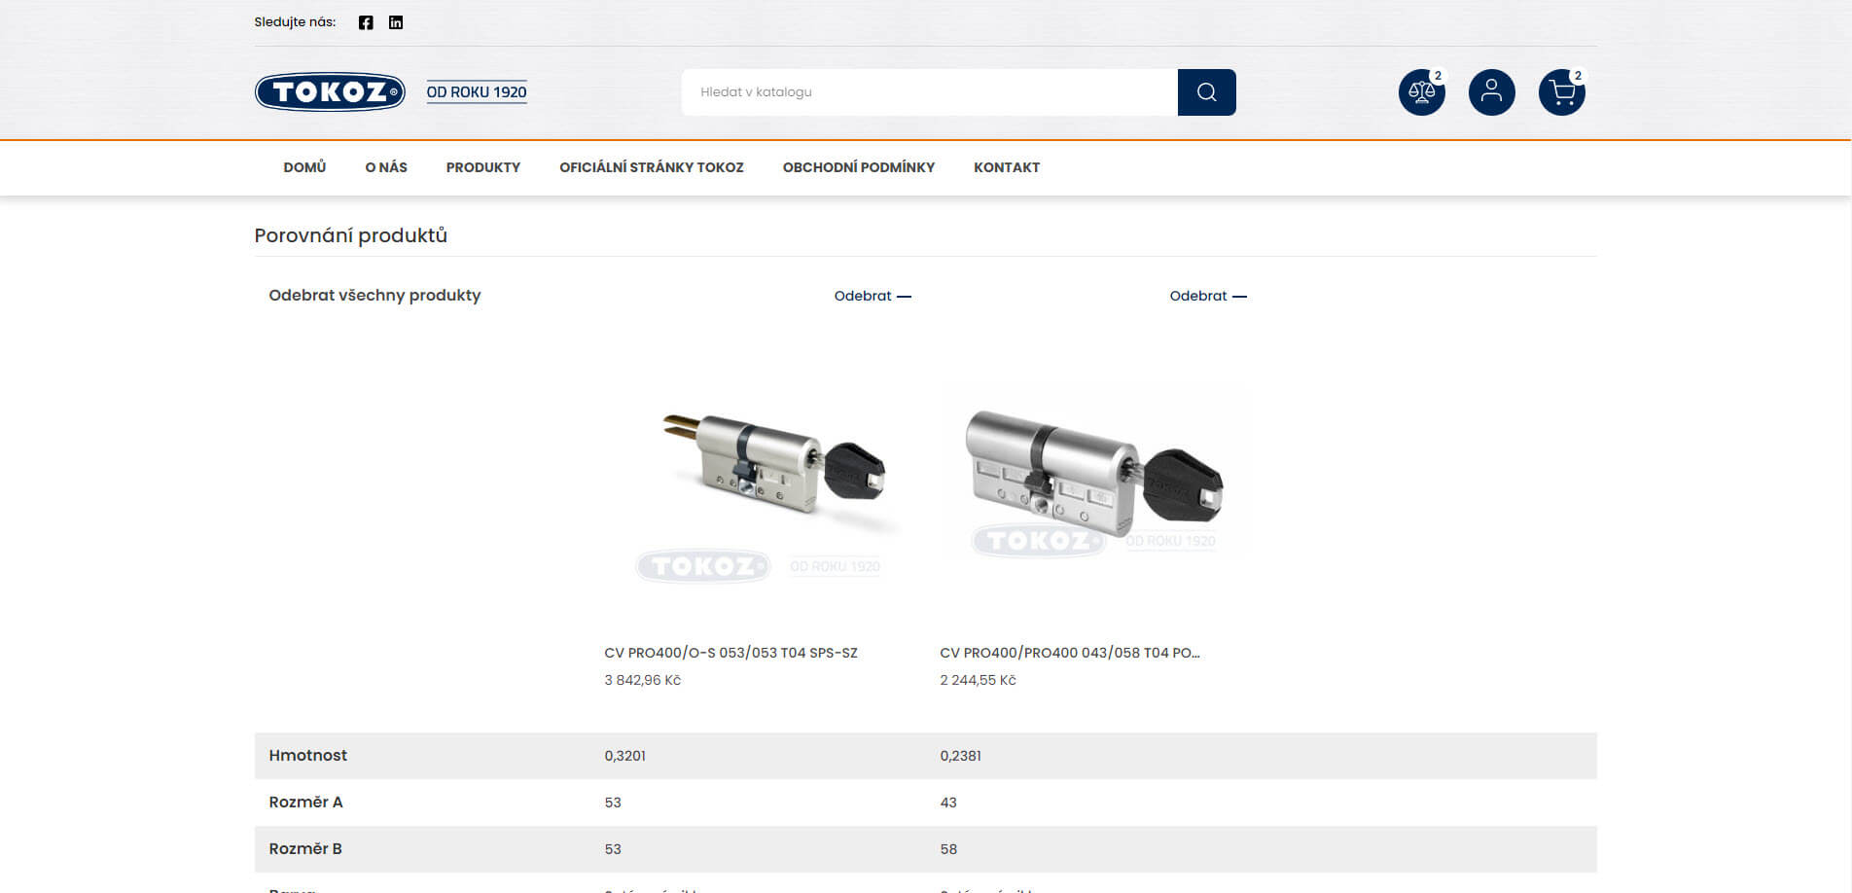Click the 'Sledujte nás:' label
This screenshot has height=893, width=1852.
coord(295,21)
